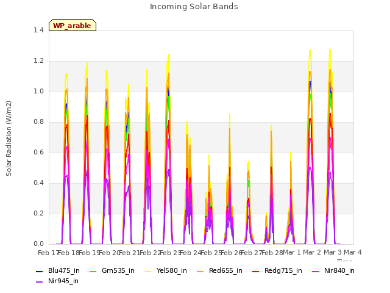Toggle the Redg715_in legend entry
Image resolution: width=390 pixels, height=293 pixels.
[277, 271]
